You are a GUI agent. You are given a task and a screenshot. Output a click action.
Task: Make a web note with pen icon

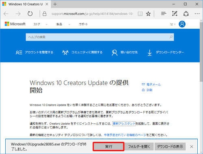(x=175, y=14)
